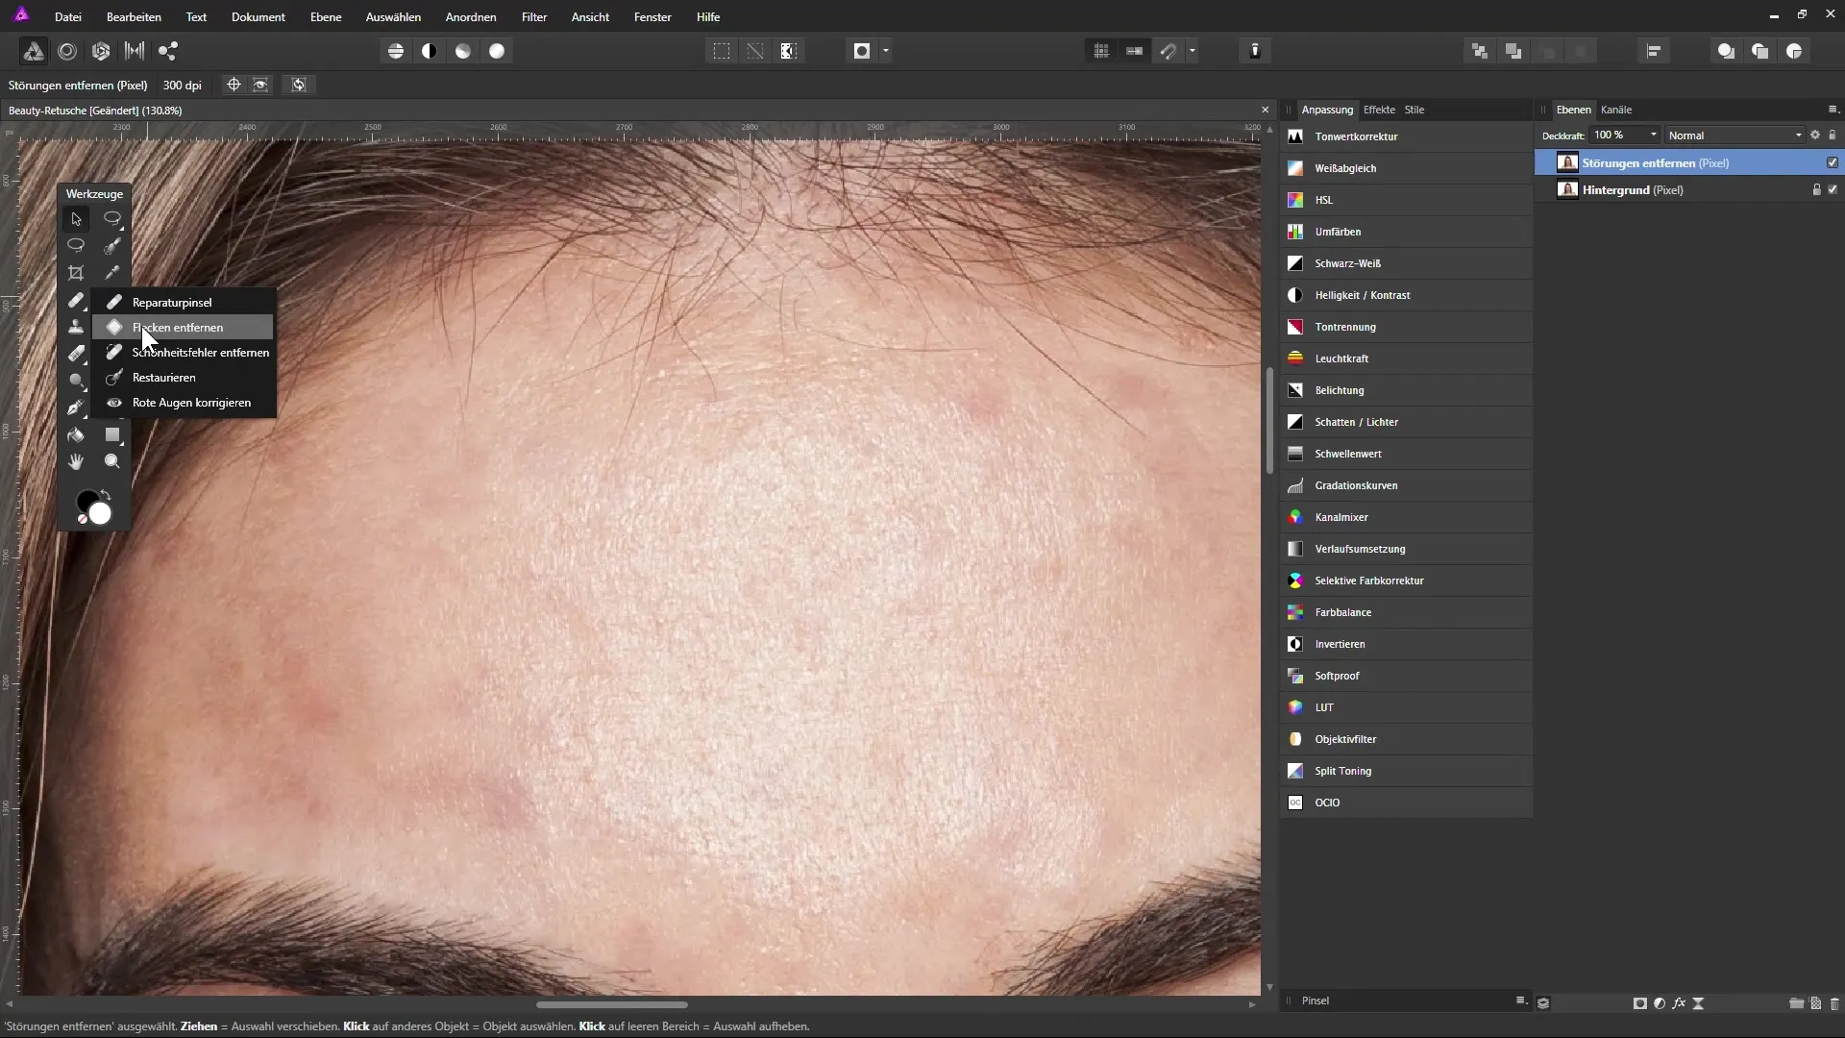Image resolution: width=1845 pixels, height=1038 pixels.
Task: Apply Auto Levels from toolbar
Action: tap(396, 51)
